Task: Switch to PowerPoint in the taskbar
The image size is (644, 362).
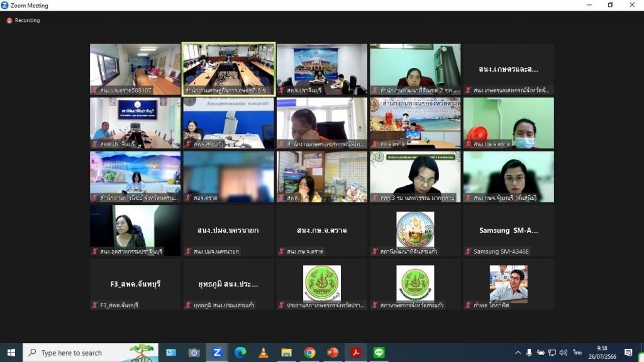Action: coord(333,353)
